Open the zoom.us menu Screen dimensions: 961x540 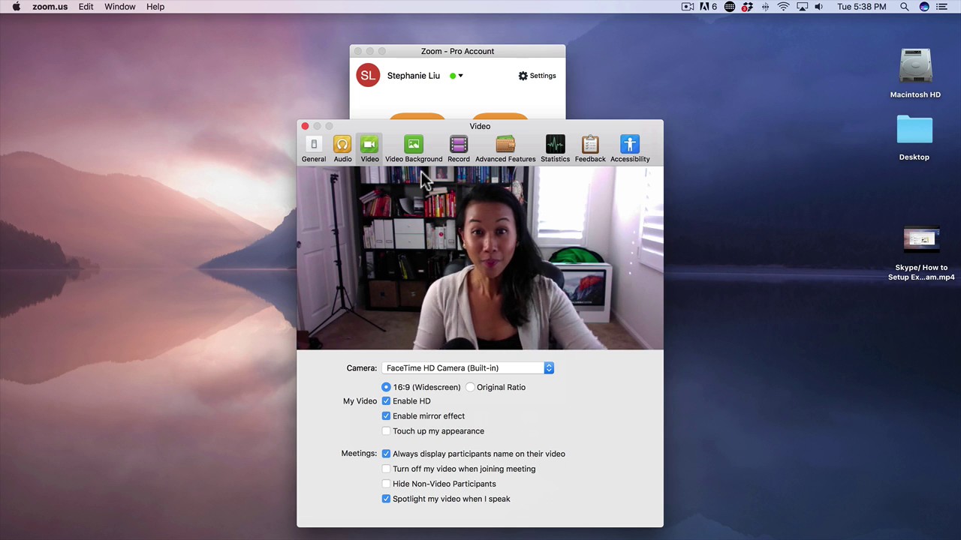50,7
